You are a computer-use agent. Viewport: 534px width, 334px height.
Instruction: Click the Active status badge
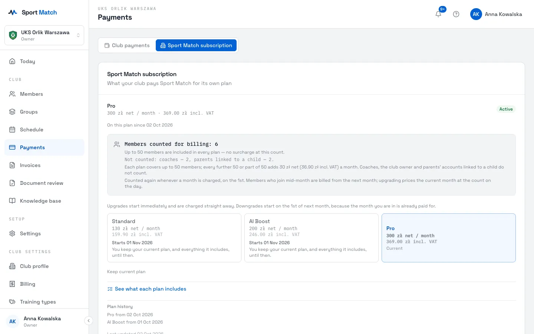506,109
